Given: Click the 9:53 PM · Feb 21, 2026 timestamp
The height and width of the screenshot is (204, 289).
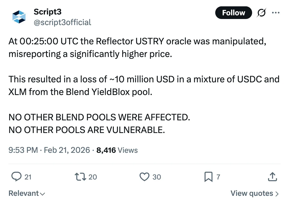Looking at the screenshot, I should click(x=49, y=150).
